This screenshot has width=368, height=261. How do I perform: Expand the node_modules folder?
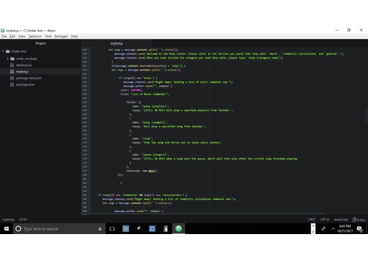pyautogui.click(x=7, y=59)
